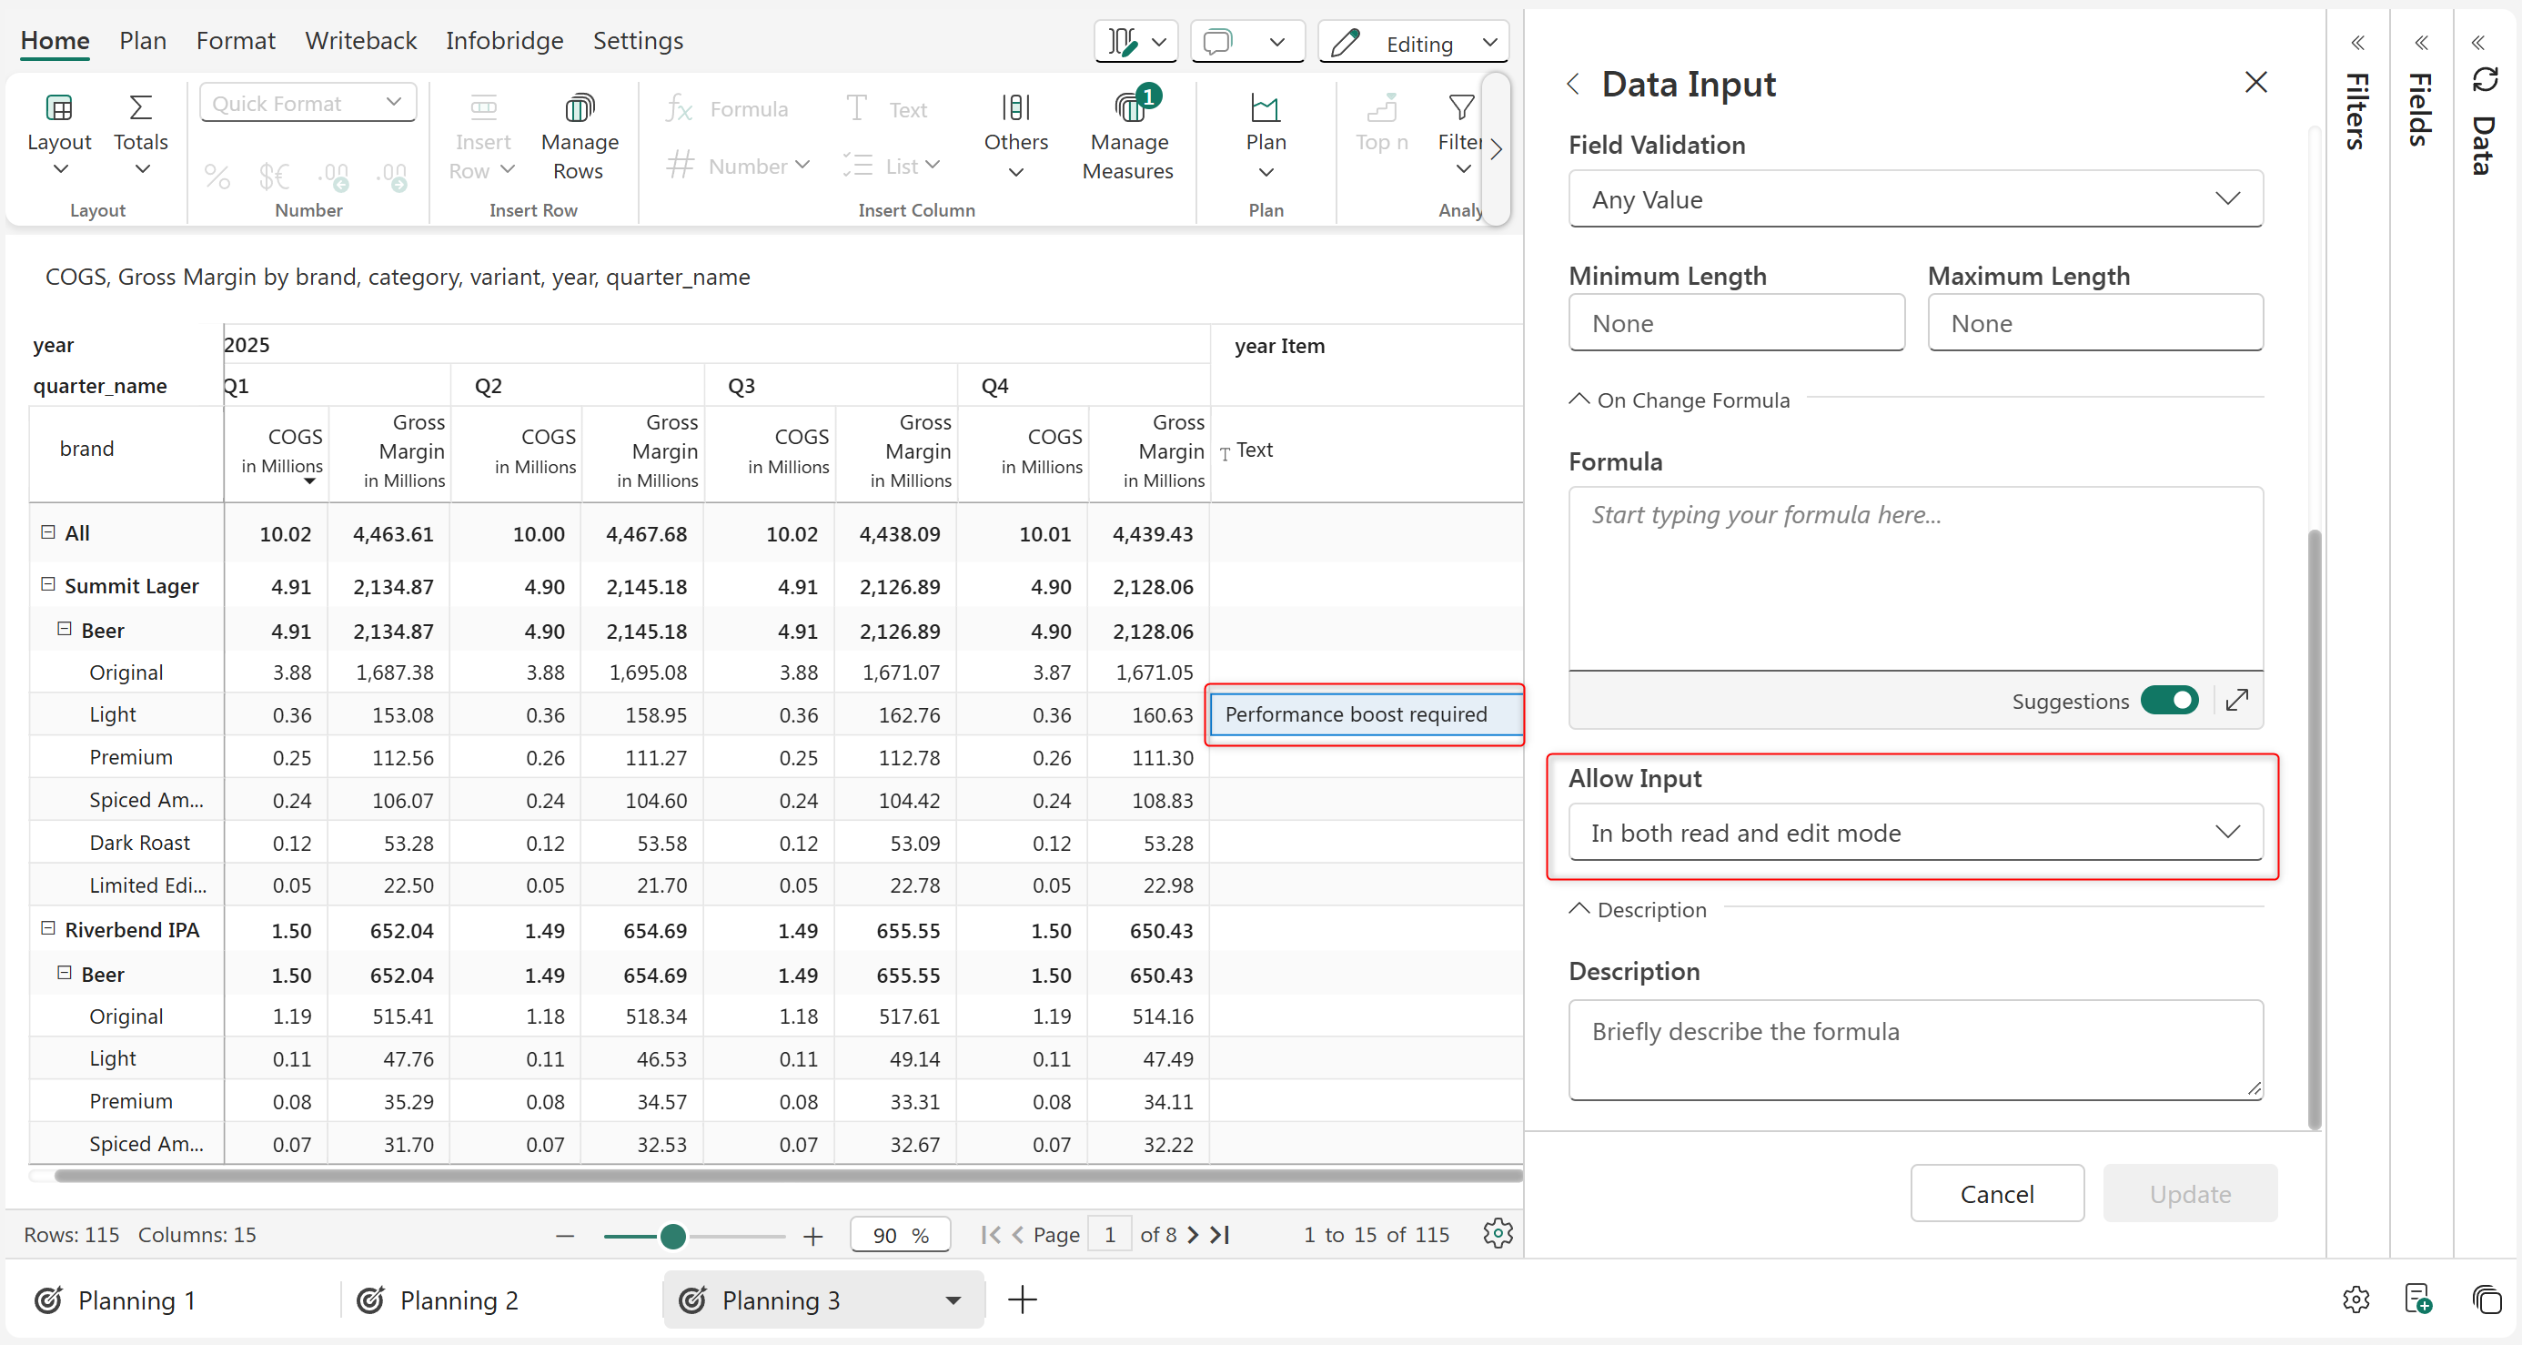Click the Minimum Length input field
Viewport: 2522px width, 1345px height.
[1736, 323]
